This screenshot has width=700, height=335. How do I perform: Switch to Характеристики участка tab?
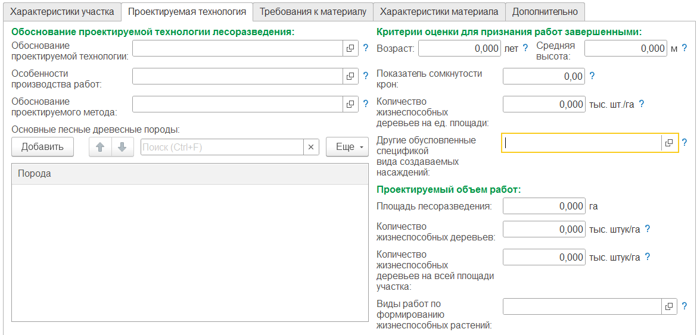click(x=62, y=11)
